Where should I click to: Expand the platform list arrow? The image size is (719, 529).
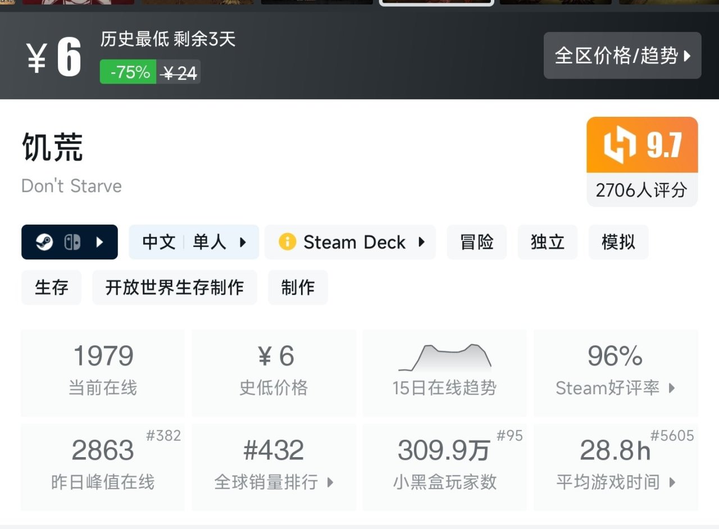pos(100,242)
